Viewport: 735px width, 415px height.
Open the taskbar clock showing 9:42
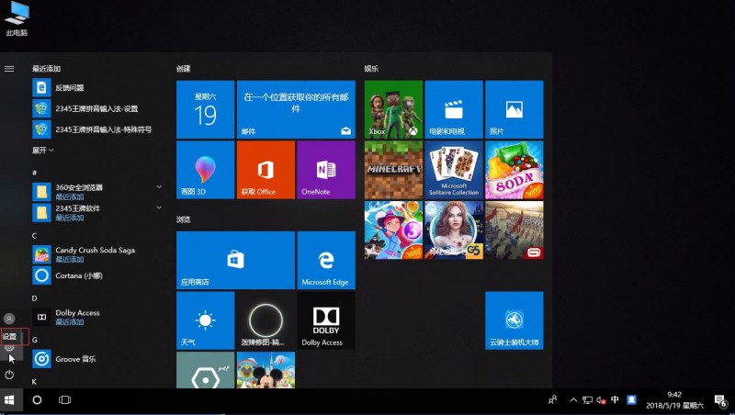[674, 400]
